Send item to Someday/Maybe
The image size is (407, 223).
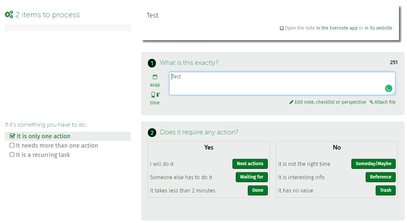point(373,164)
